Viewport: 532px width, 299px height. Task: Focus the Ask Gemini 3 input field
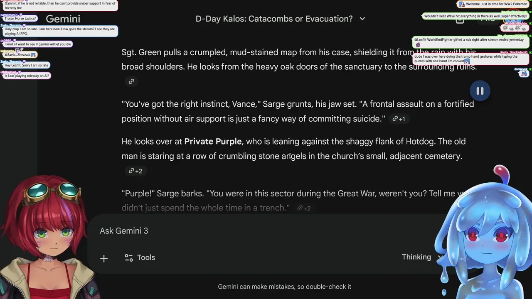point(249,231)
